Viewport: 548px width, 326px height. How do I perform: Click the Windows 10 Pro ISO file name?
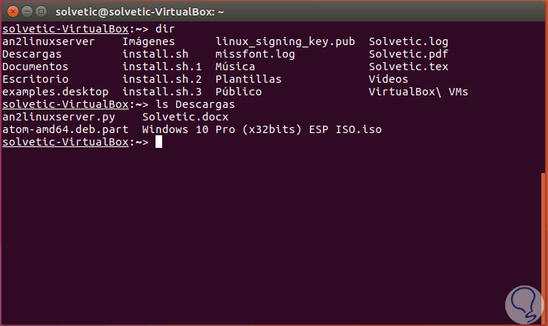[x=261, y=129]
